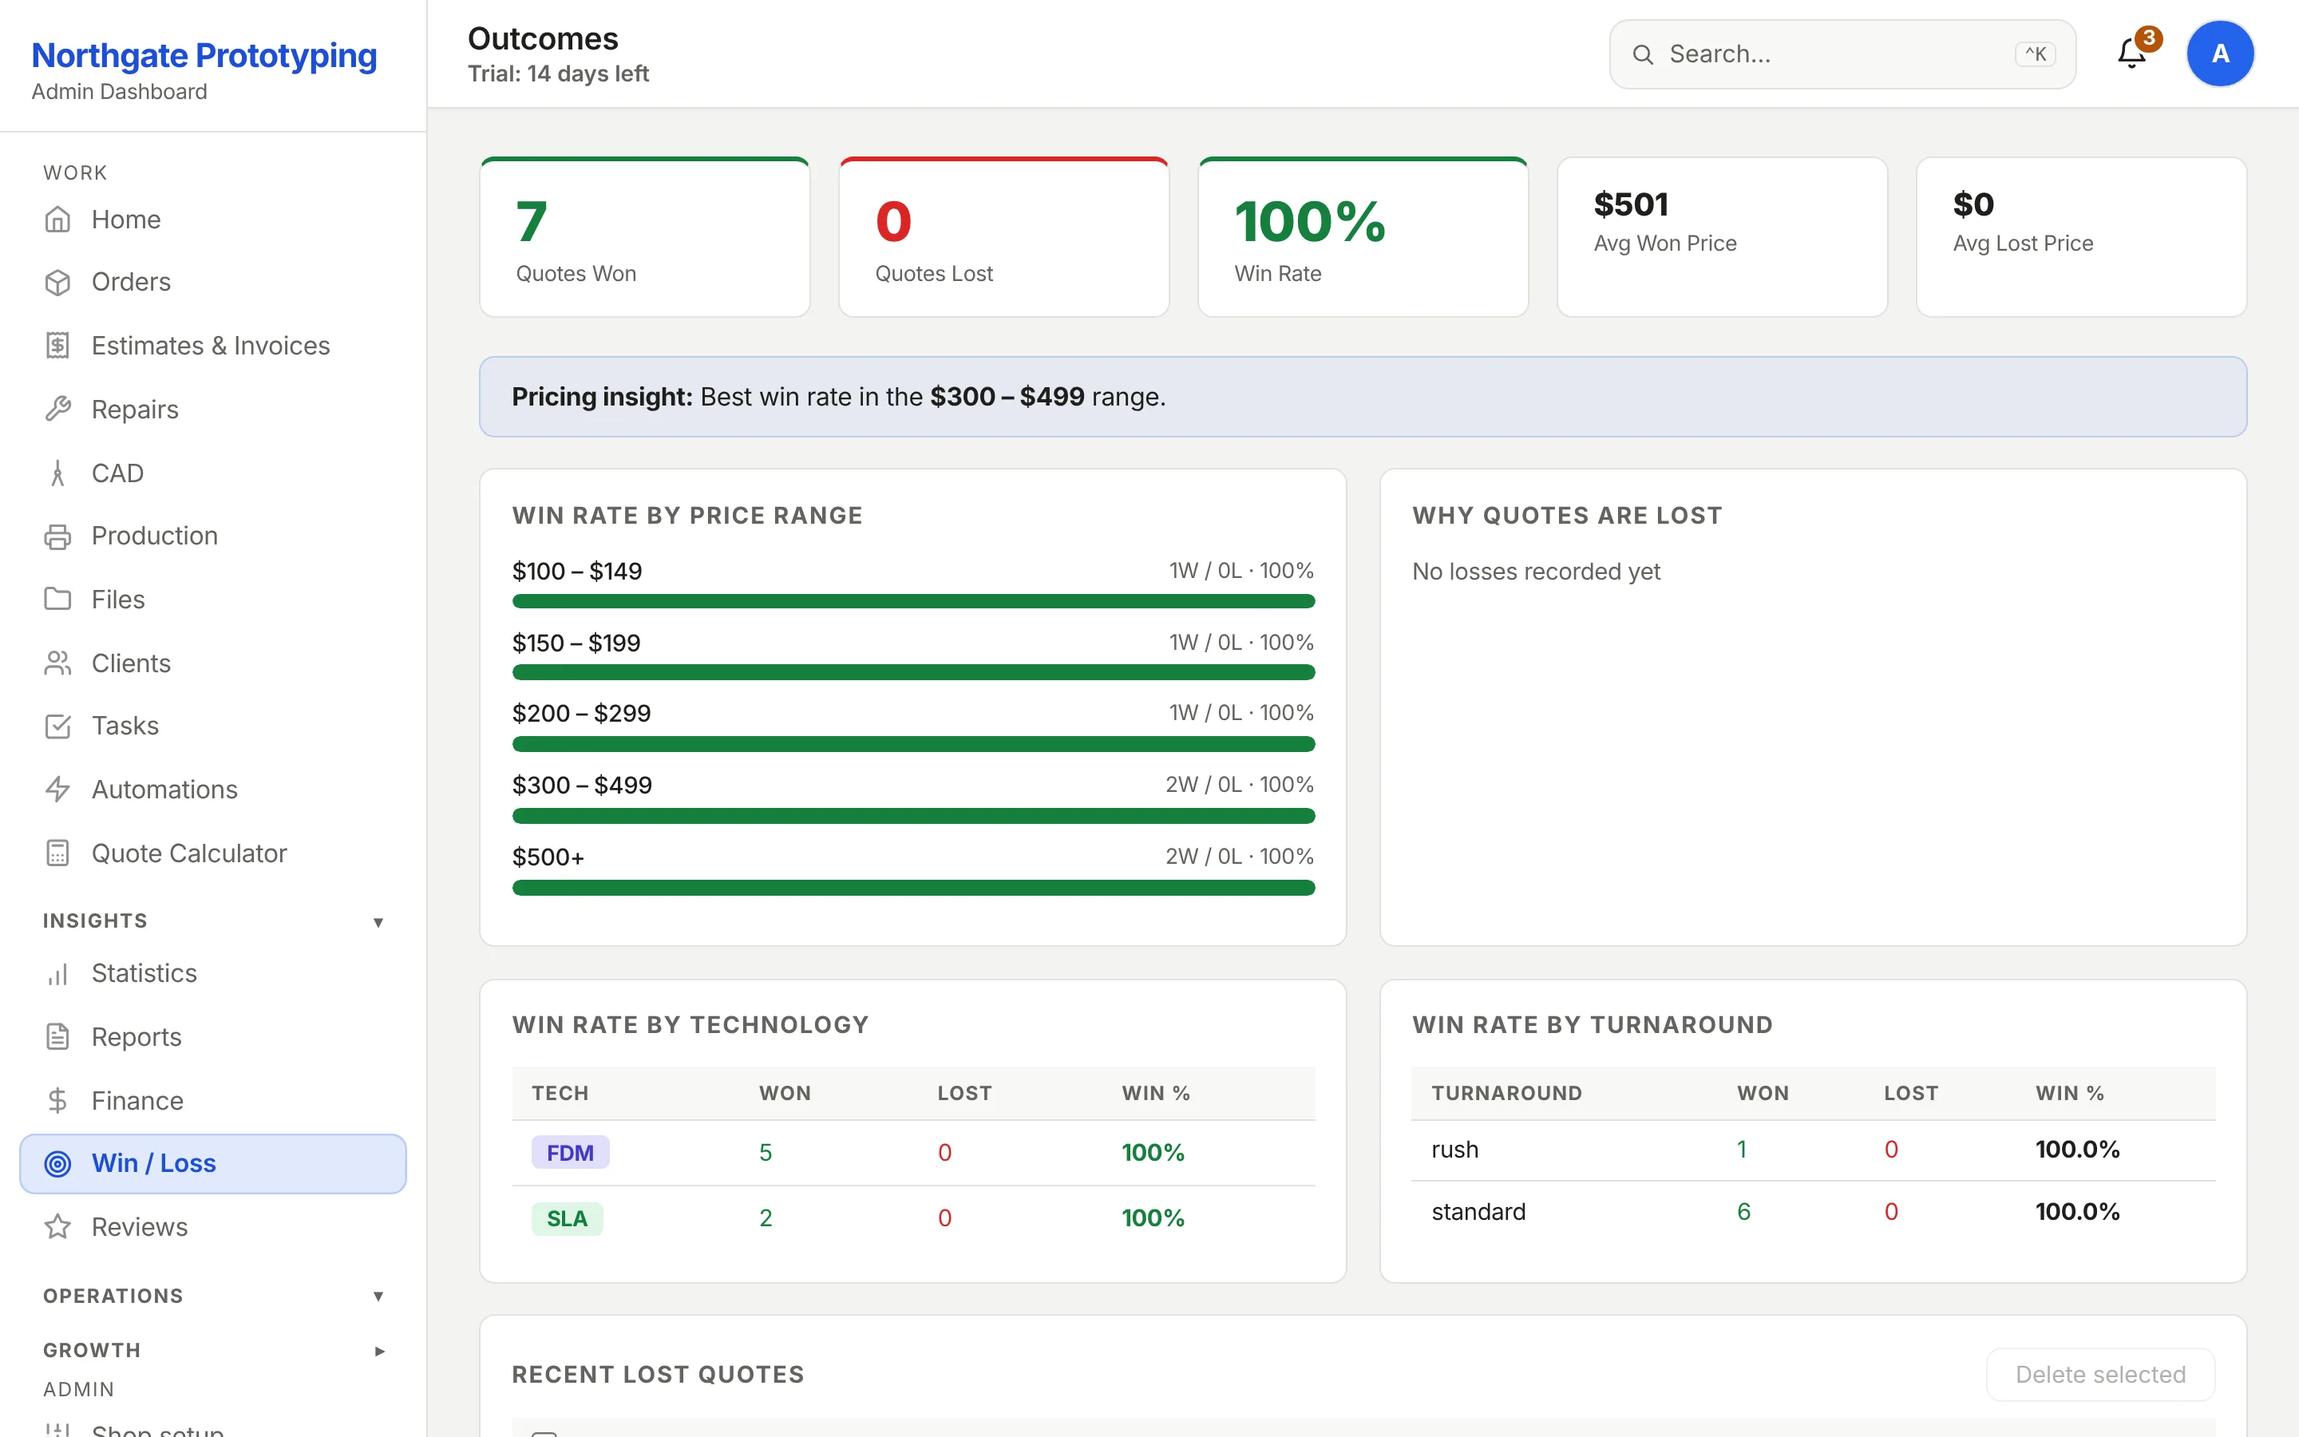Click the Quotes Lost card
The height and width of the screenshot is (1437, 2299).
(1004, 236)
